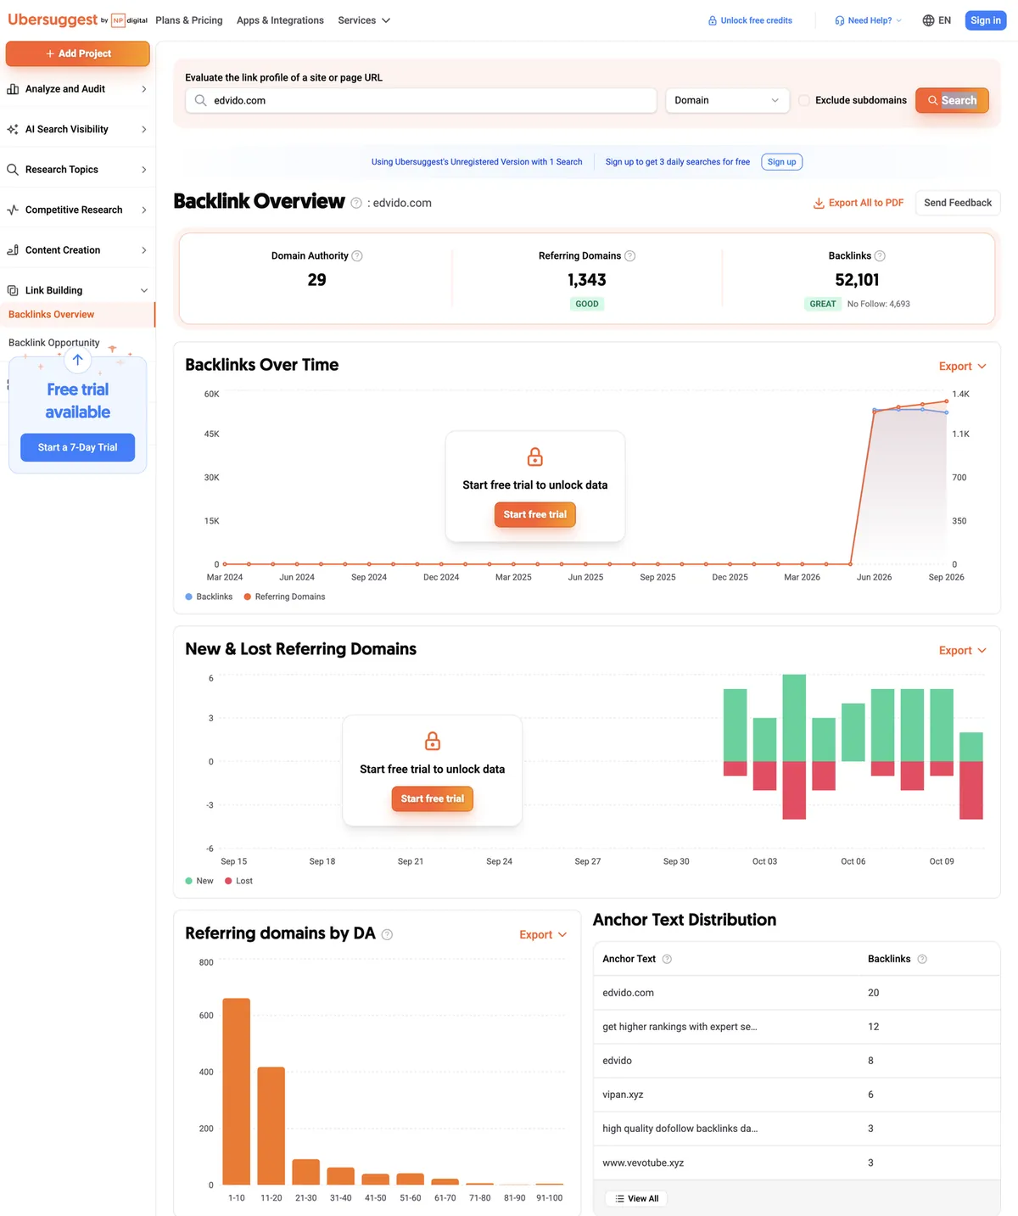
Task: Click the Research Topics magnifier icon
Action: [13, 170]
